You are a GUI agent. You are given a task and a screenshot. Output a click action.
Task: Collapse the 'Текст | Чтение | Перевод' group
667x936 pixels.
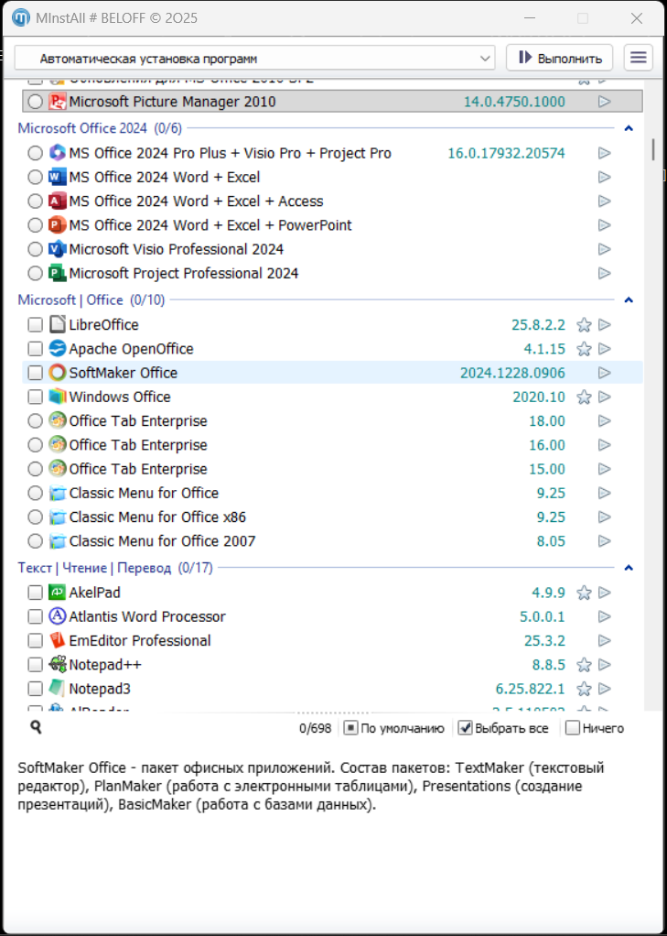(x=629, y=568)
